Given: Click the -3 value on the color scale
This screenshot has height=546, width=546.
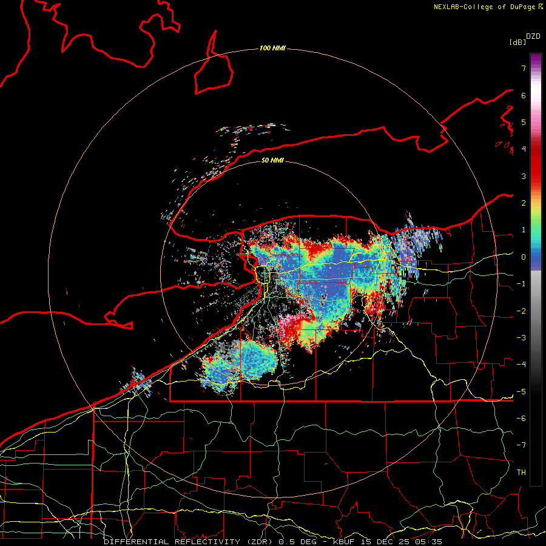Looking at the screenshot, I should [x=521, y=338].
